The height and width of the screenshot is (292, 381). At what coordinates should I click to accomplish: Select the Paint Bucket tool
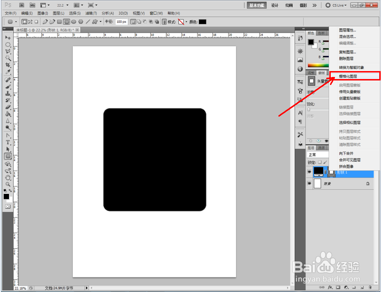click(x=8, y=114)
